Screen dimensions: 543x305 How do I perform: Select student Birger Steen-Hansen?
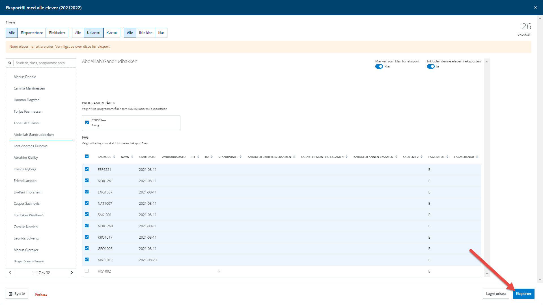29,261
